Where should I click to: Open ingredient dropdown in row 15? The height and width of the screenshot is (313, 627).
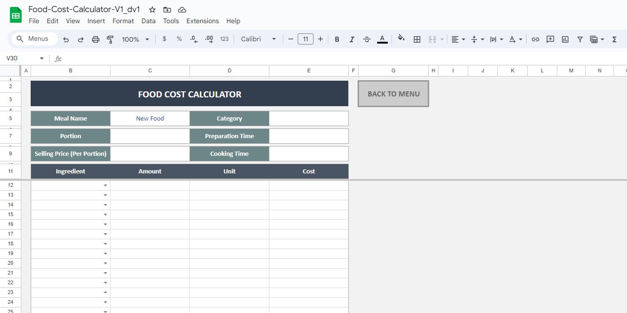(x=105, y=215)
